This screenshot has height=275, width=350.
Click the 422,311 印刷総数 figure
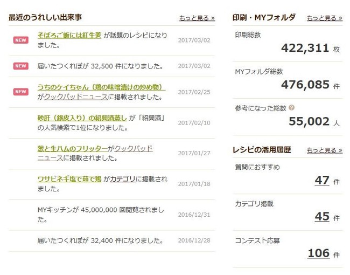(x=305, y=48)
